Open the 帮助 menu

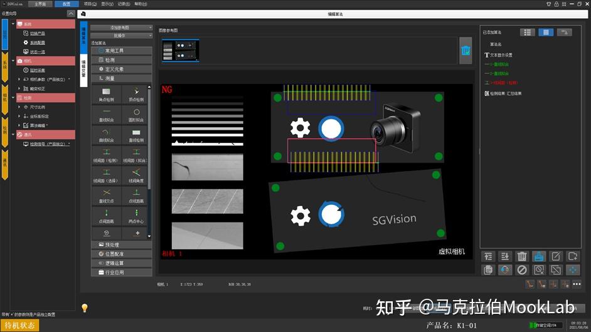pos(141,4)
